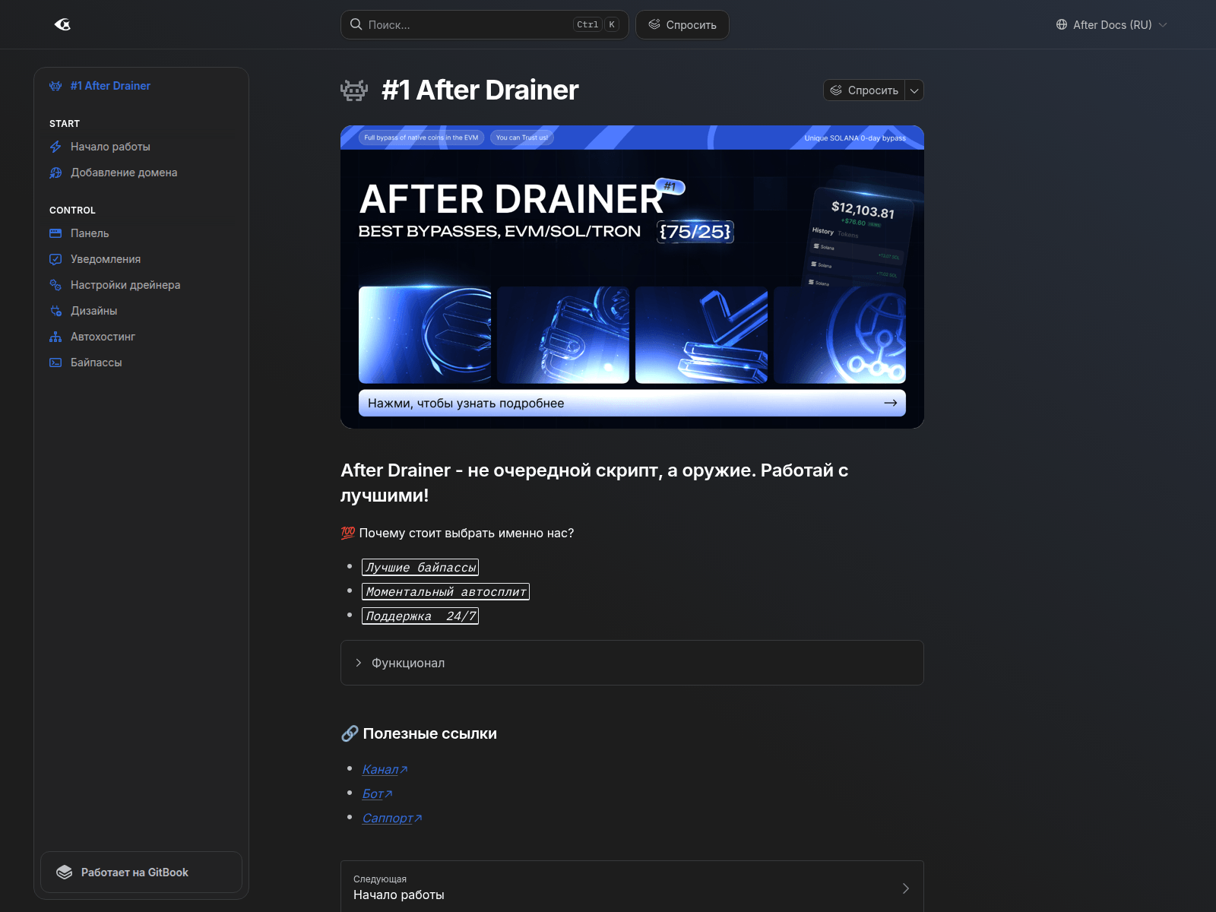Click the wallet thumbnail in banner
This screenshot has width=1216, height=912.
coord(563,335)
